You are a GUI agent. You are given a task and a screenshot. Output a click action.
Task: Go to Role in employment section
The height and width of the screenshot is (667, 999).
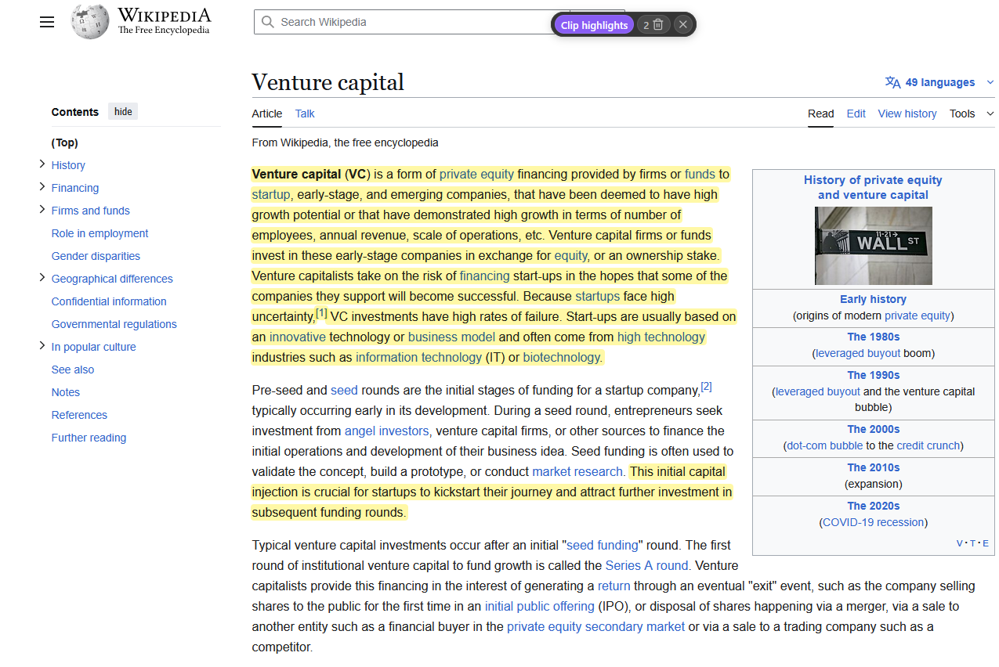pyautogui.click(x=100, y=233)
